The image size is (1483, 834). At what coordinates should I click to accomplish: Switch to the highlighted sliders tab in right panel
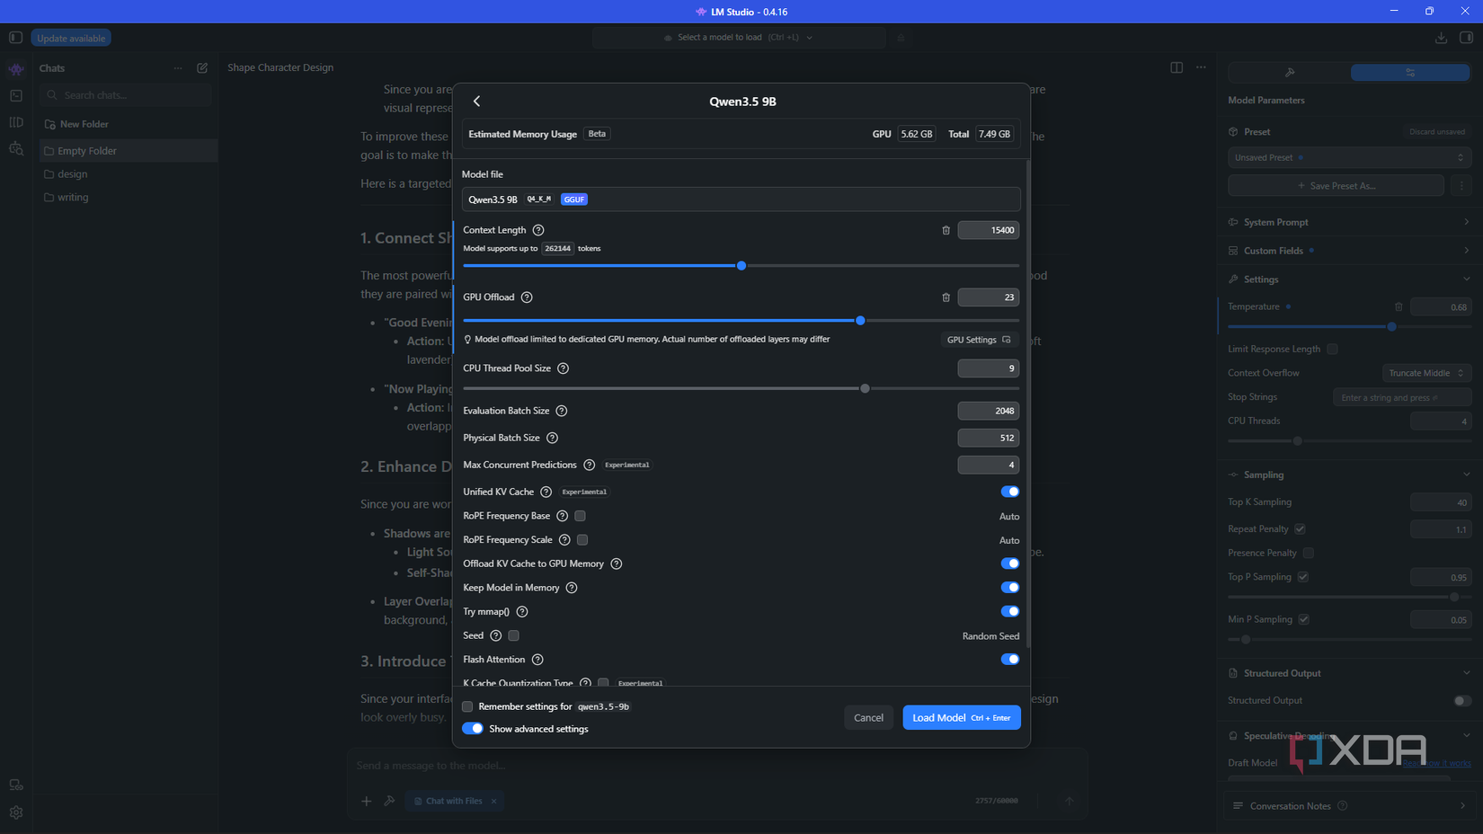coord(1410,72)
